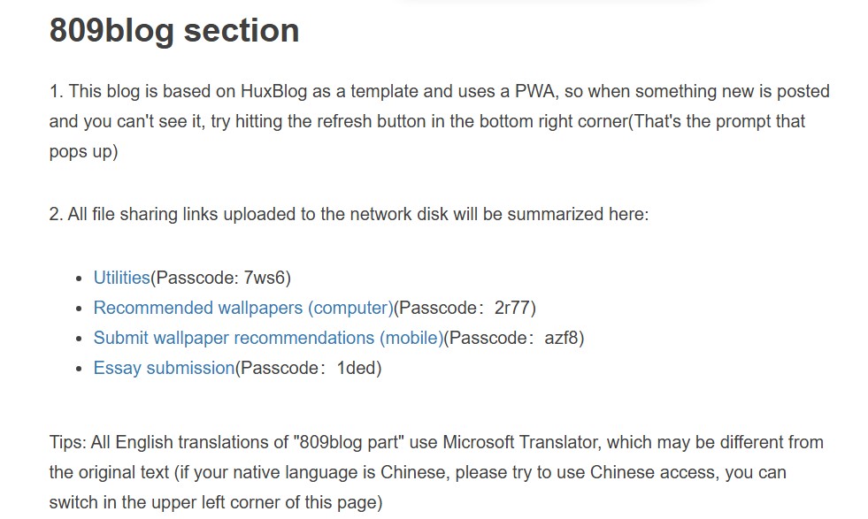Click the word PWA in first paragraph
This screenshot has height=519, width=868.
point(534,91)
